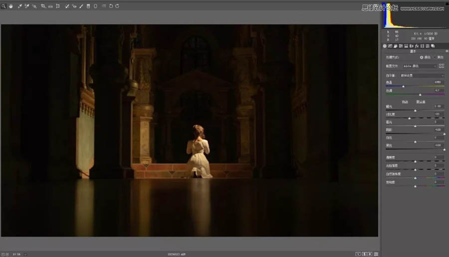Open the Adobe Color profile dropdown
This screenshot has height=257, width=449.
tap(420, 66)
